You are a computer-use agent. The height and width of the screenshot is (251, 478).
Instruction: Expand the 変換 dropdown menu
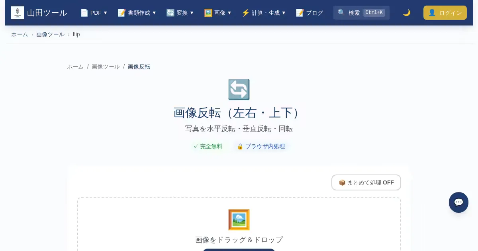[x=180, y=13]
